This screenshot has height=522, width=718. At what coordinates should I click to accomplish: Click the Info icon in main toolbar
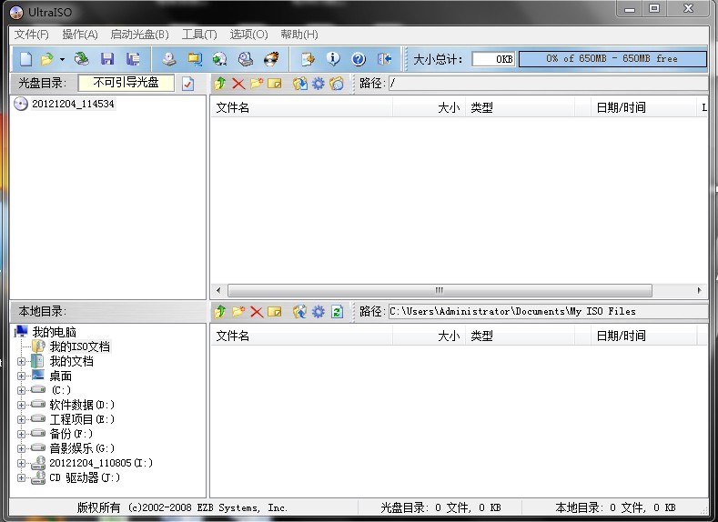(333, 59)
